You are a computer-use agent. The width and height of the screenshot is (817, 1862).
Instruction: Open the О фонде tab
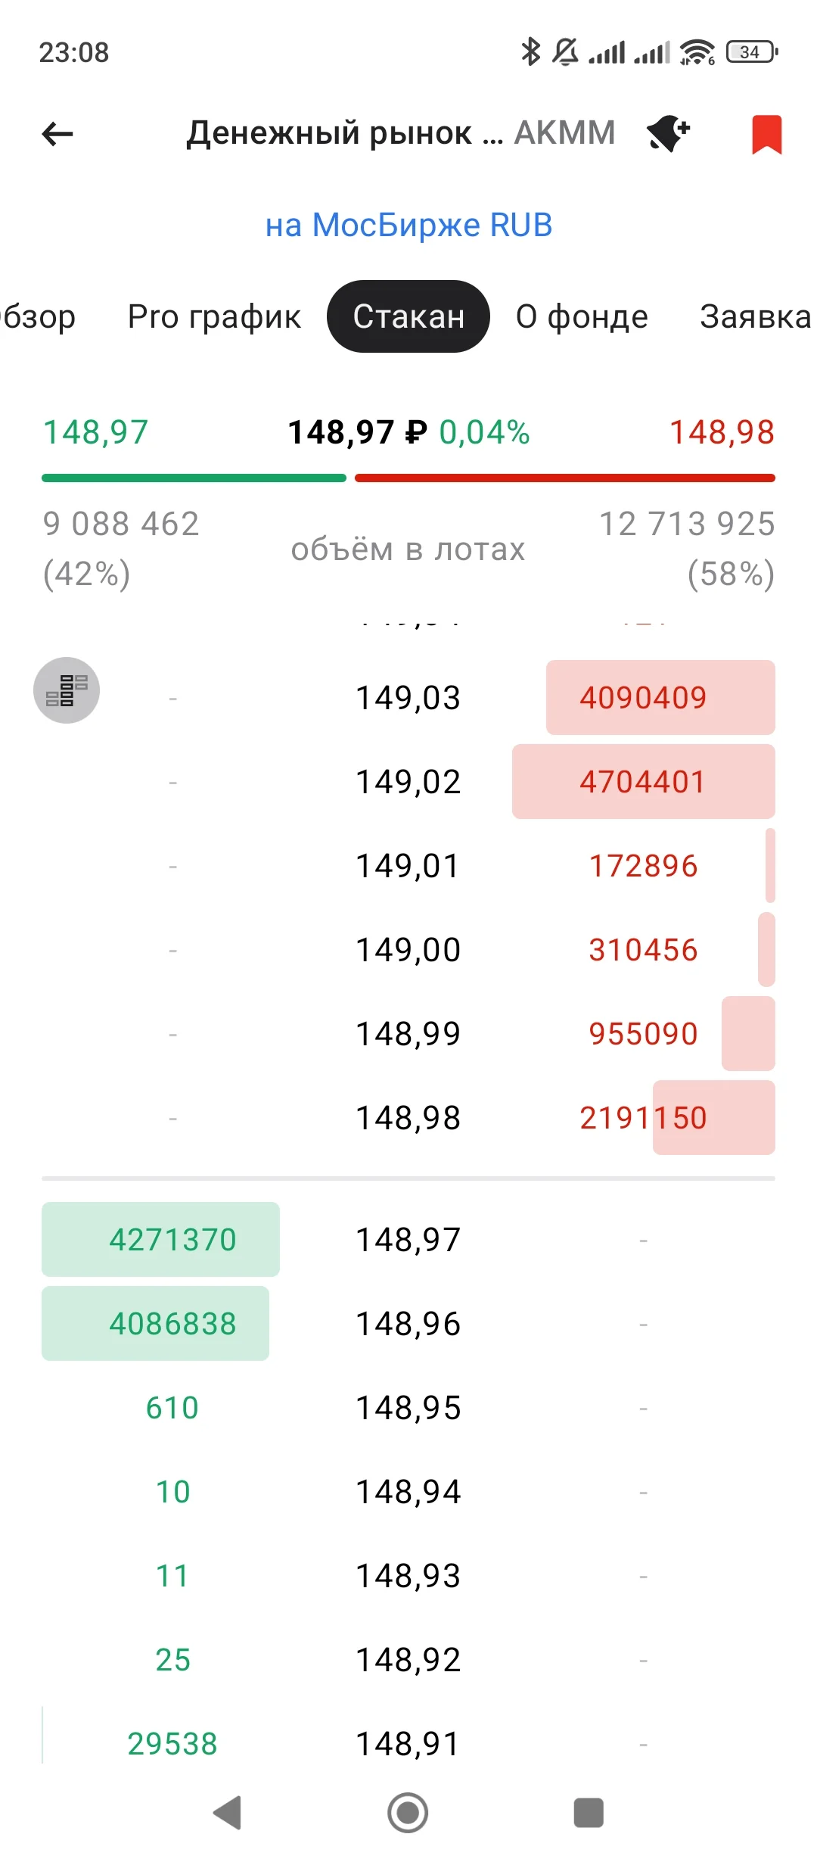582,316
